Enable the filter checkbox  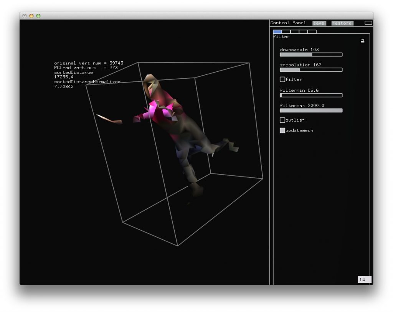(x=282, y=79)
